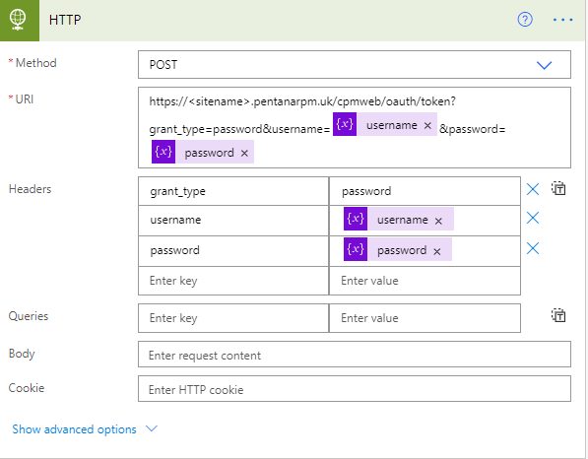Delete the username header row

533,218
